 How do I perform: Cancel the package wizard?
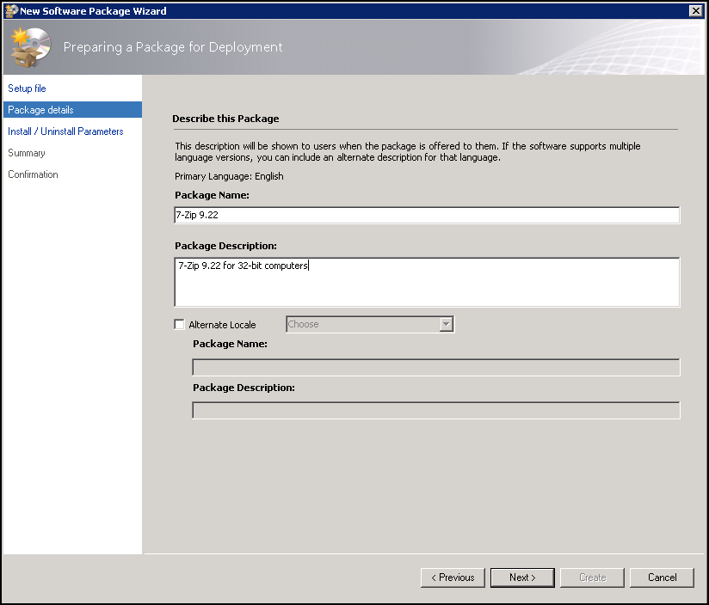pos(662,577)
